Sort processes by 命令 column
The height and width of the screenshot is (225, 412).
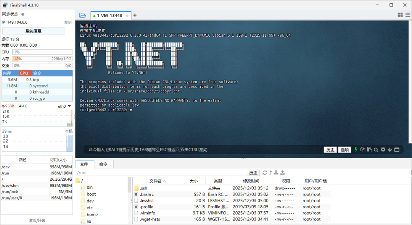click(52, 73)
